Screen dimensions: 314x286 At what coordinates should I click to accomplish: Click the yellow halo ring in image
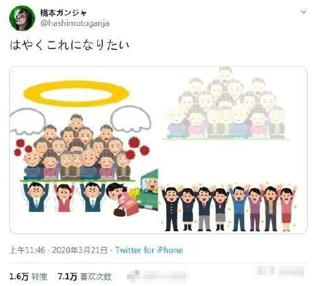[76, 94]
